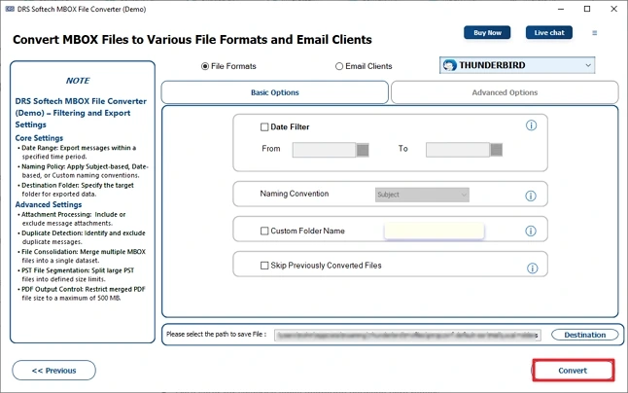Open Live chat support
628x393 pixels.
(x=549, y=33)
